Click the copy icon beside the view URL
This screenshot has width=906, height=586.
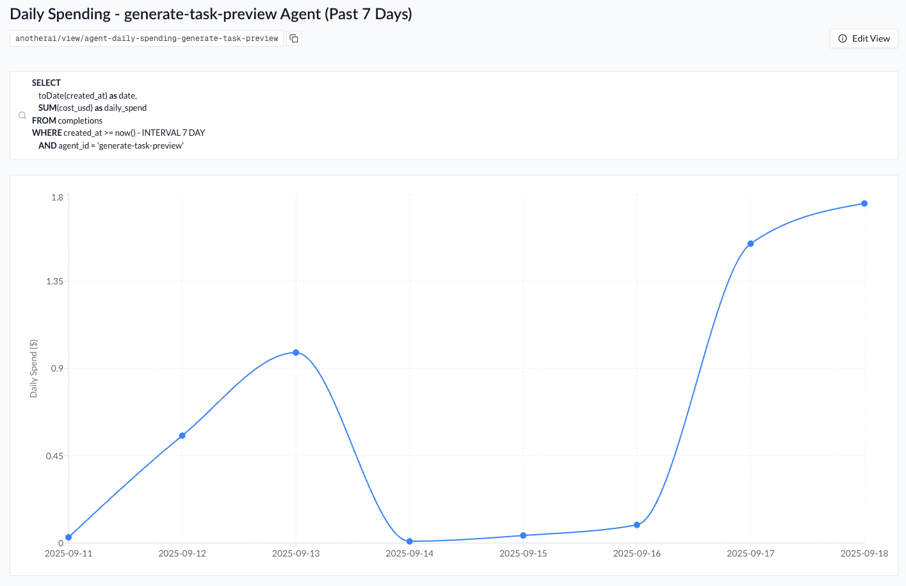[293, 38]
